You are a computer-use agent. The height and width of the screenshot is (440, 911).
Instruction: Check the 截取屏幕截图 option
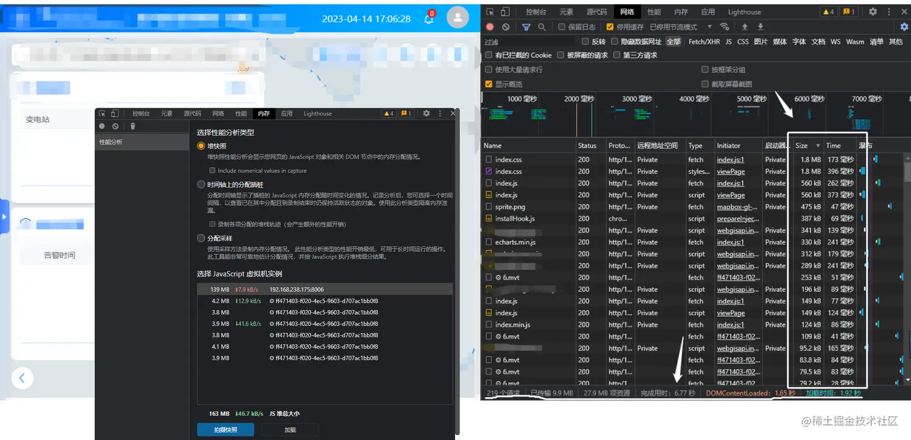coord(705,84)
